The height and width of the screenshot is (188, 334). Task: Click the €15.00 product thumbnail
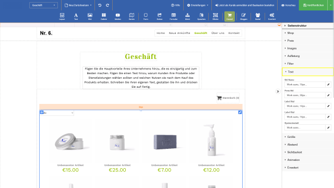(70, 140)
